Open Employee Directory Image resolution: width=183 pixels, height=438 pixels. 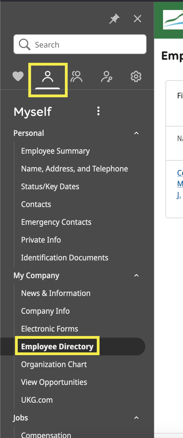57,346
